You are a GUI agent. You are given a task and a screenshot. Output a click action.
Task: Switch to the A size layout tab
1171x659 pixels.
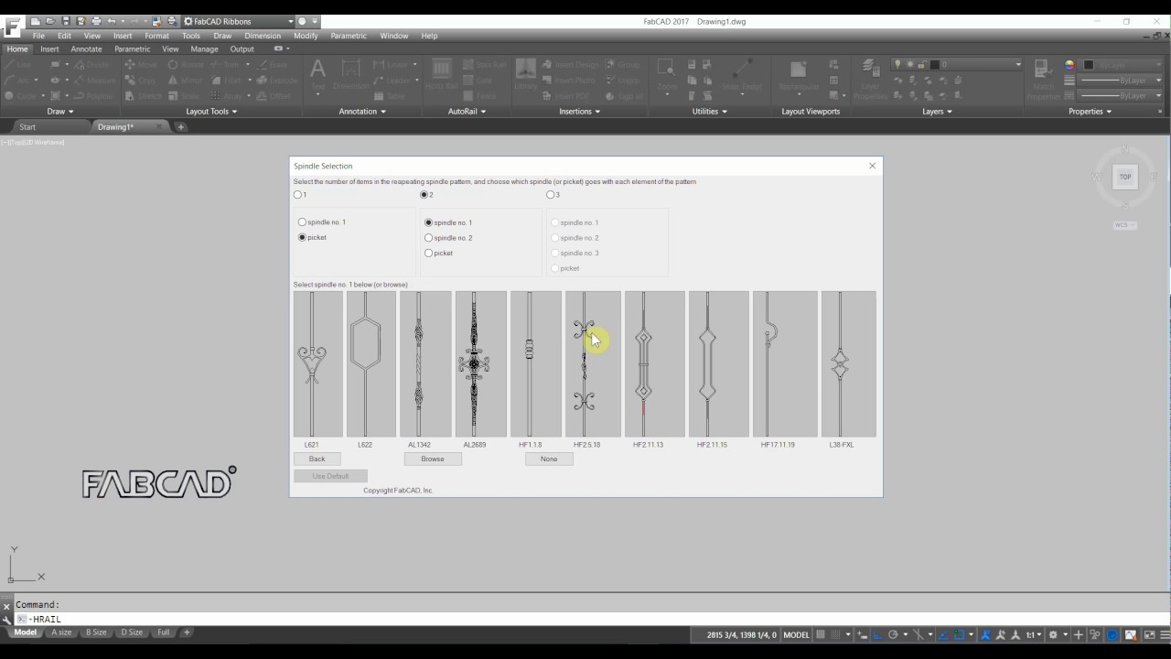coord(61,632)
